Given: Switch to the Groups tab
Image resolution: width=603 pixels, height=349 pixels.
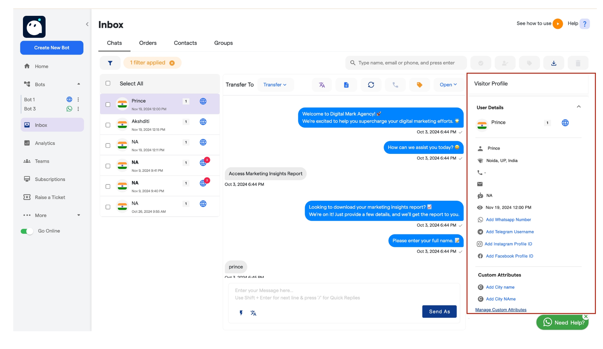Looking at the screenshot, I should click(x=223, y=43).
